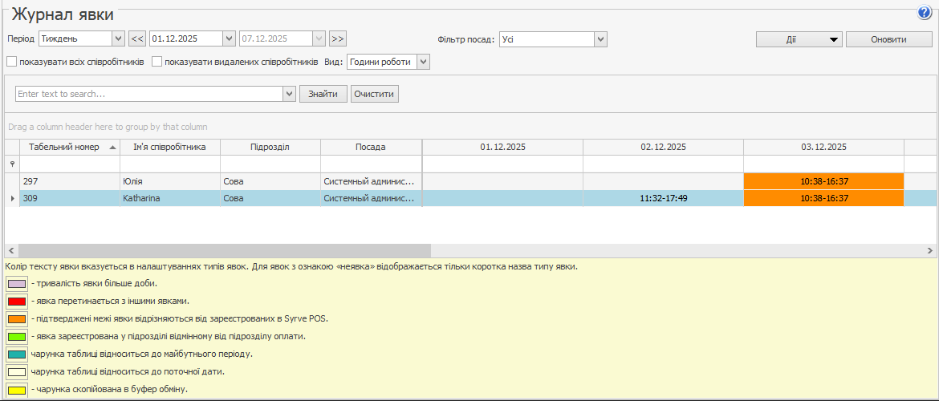The image size is (939, 401).
Task: Toggle показувати видалених співробітників checkbox
Action: [x=157, y=62]
